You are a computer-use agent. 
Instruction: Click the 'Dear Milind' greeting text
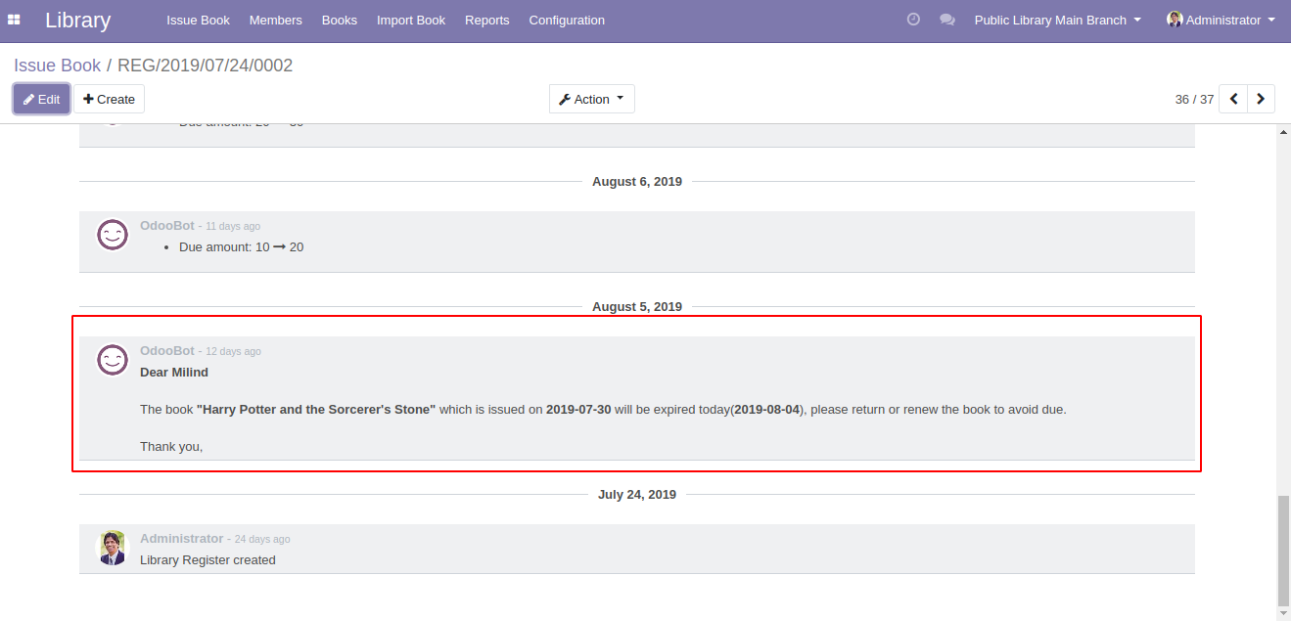pyautogui.click(x=174, y=372)
